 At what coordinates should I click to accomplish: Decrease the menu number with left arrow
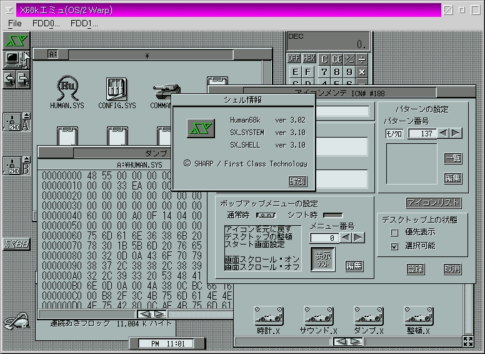point(346,238)
